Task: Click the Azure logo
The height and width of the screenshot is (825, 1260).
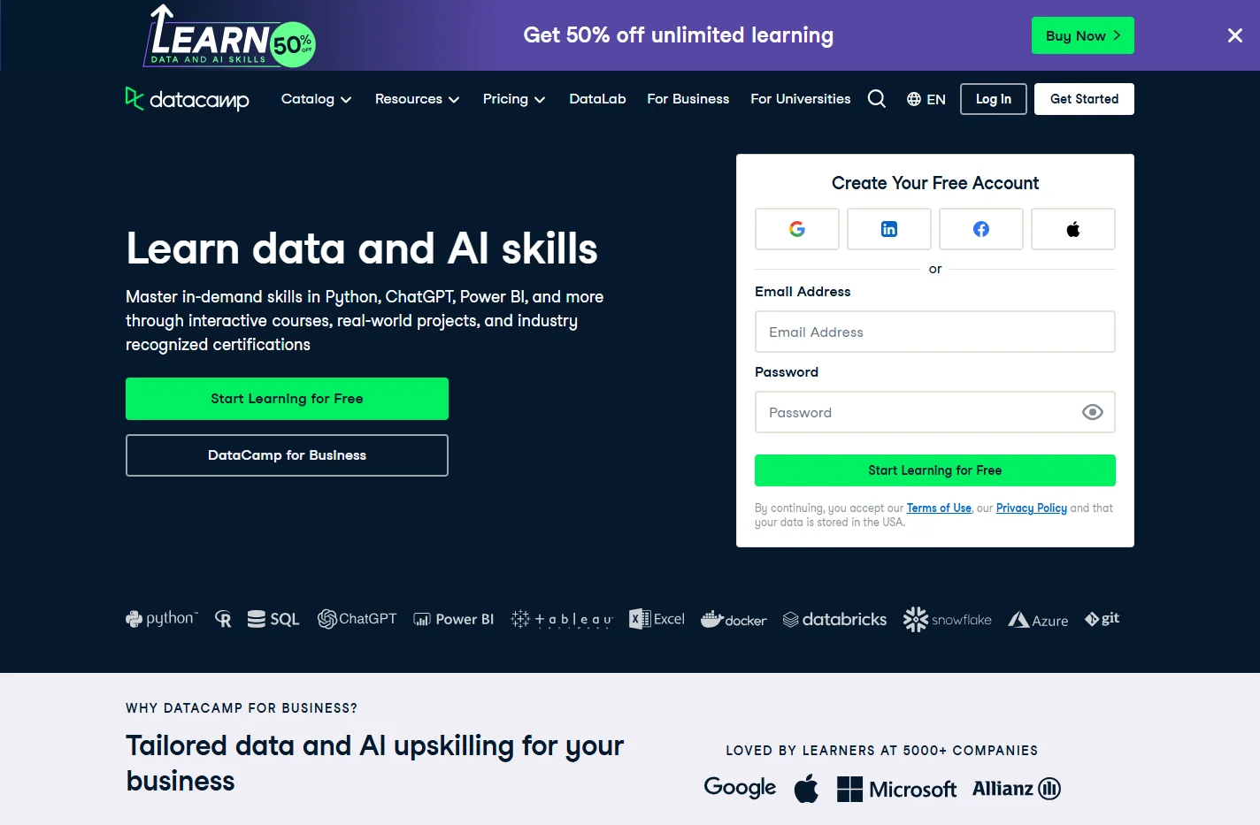Action: (x=1038, y=621)
